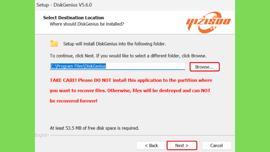
Task: Click the red TAKE CARE warning line
Action: (x=131, y=80)
